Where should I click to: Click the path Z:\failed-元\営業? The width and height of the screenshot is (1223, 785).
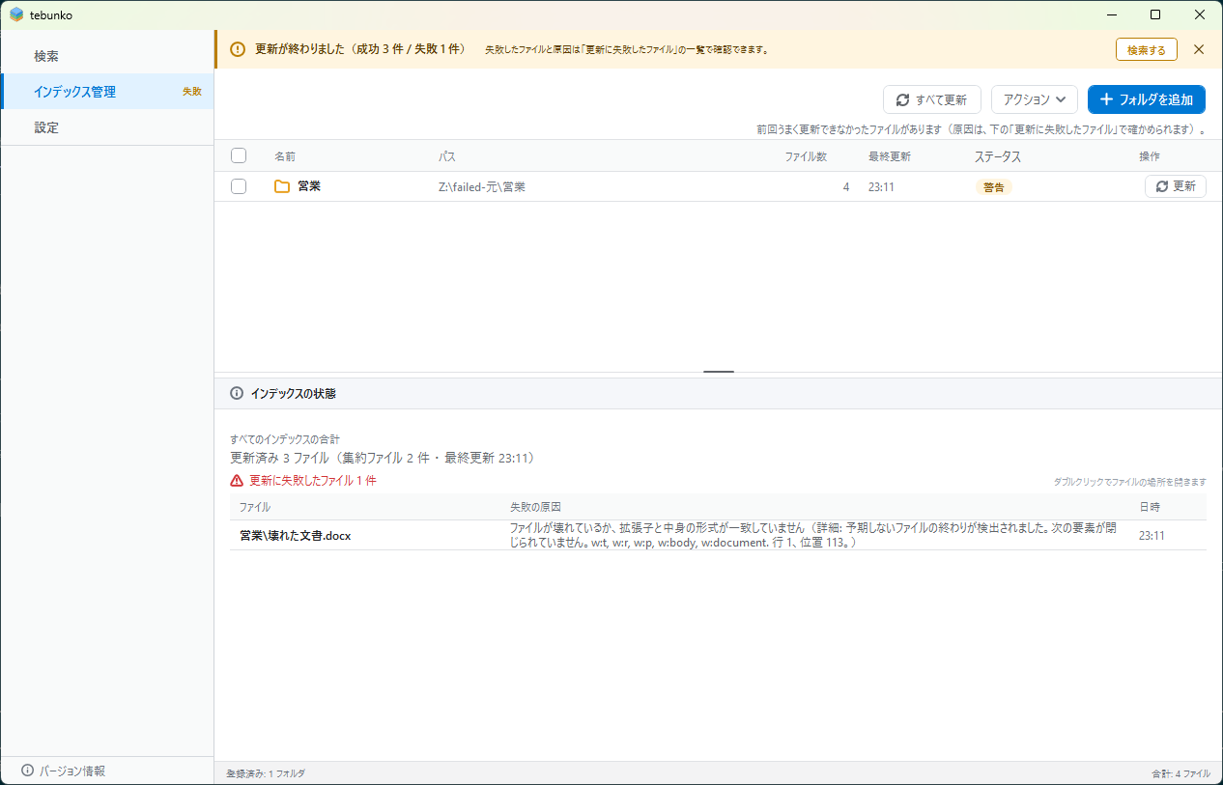click(x=482, y=187)
